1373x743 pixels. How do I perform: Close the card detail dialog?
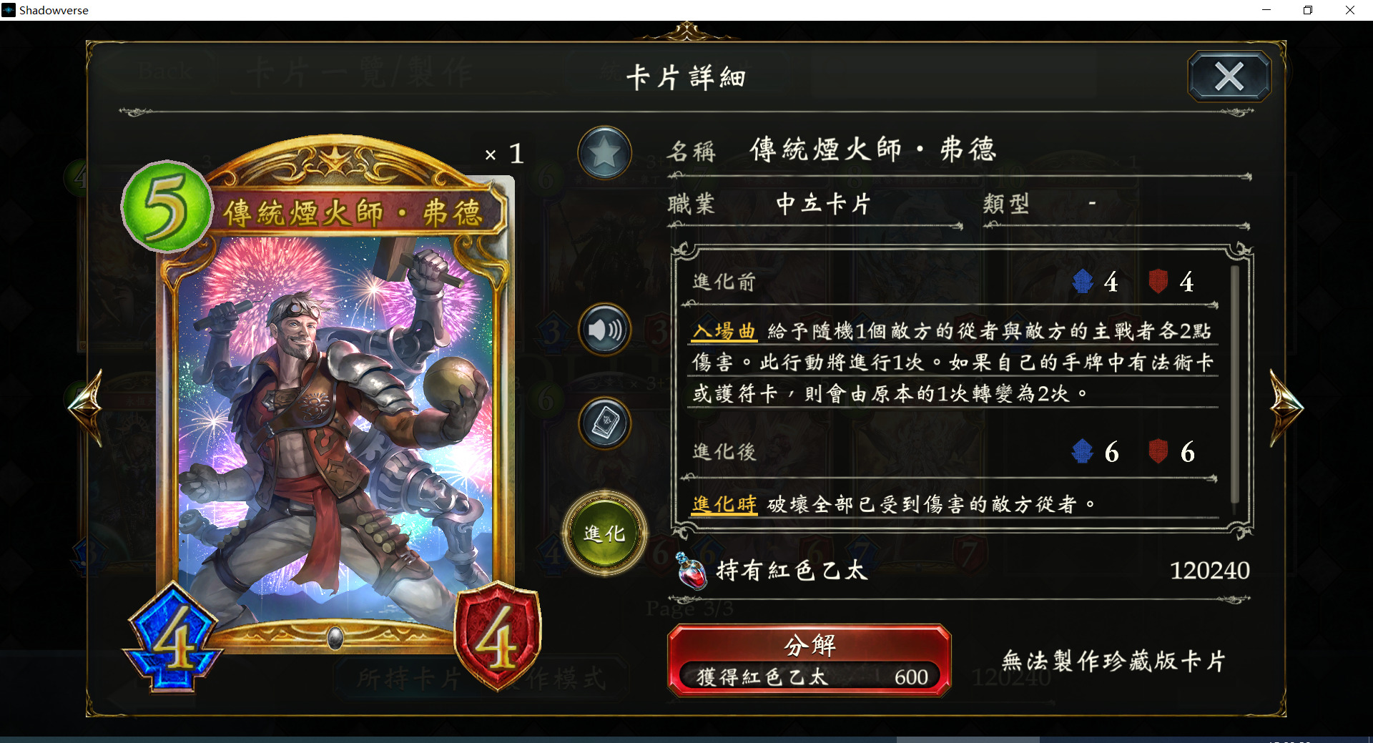[x=1229, y=76]
